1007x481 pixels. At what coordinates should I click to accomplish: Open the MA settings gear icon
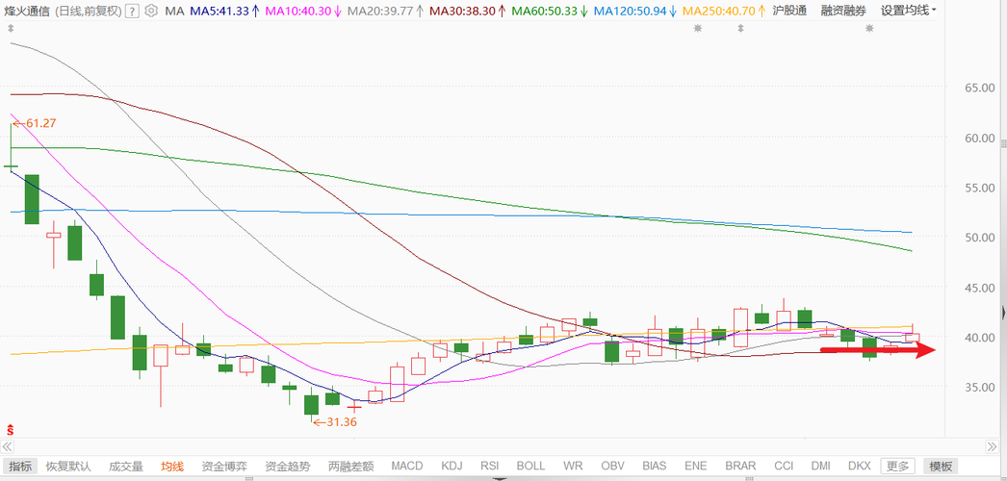(x=151, y=11)
